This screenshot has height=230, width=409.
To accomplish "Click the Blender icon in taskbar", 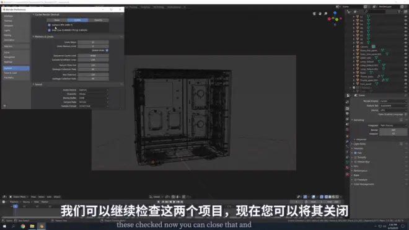I will (42, 226).
